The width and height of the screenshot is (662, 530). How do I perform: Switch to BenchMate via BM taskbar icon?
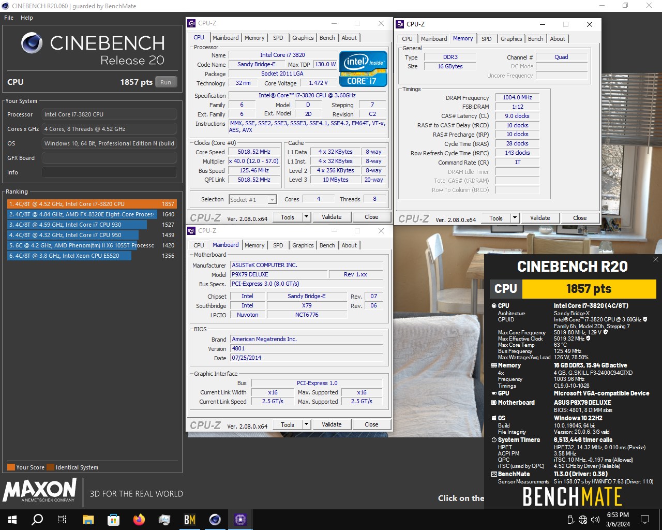[x=190, y=519]
